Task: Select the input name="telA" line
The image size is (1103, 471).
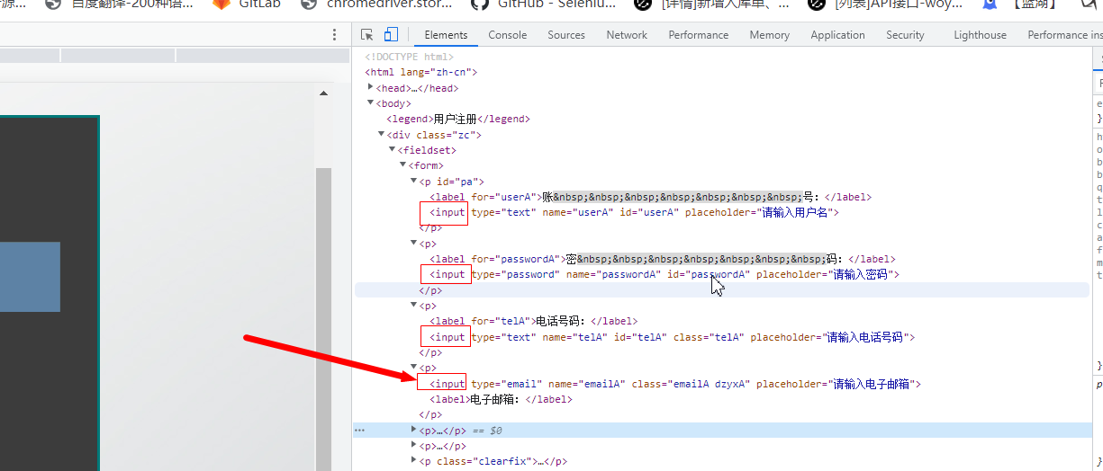Action: click(x=672, y=337)
